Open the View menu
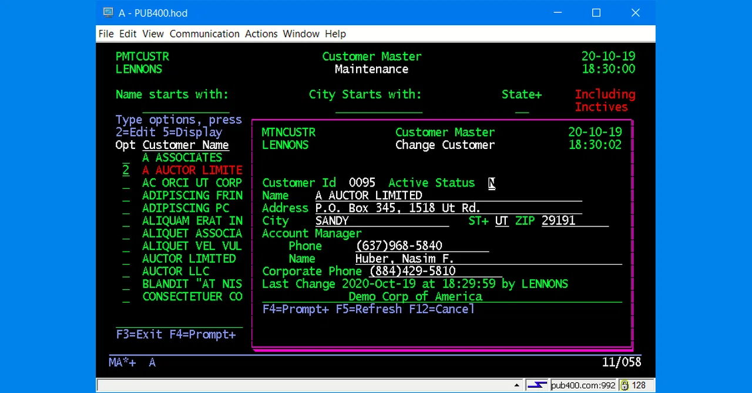 [x=153, y=33]
